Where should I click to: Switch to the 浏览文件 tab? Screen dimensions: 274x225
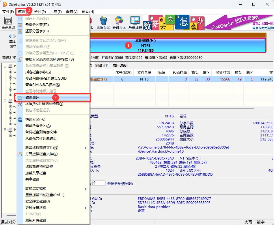tap(102, 66)
